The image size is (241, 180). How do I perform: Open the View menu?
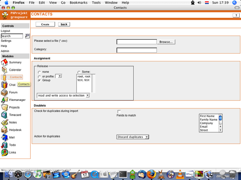point(53,3)
